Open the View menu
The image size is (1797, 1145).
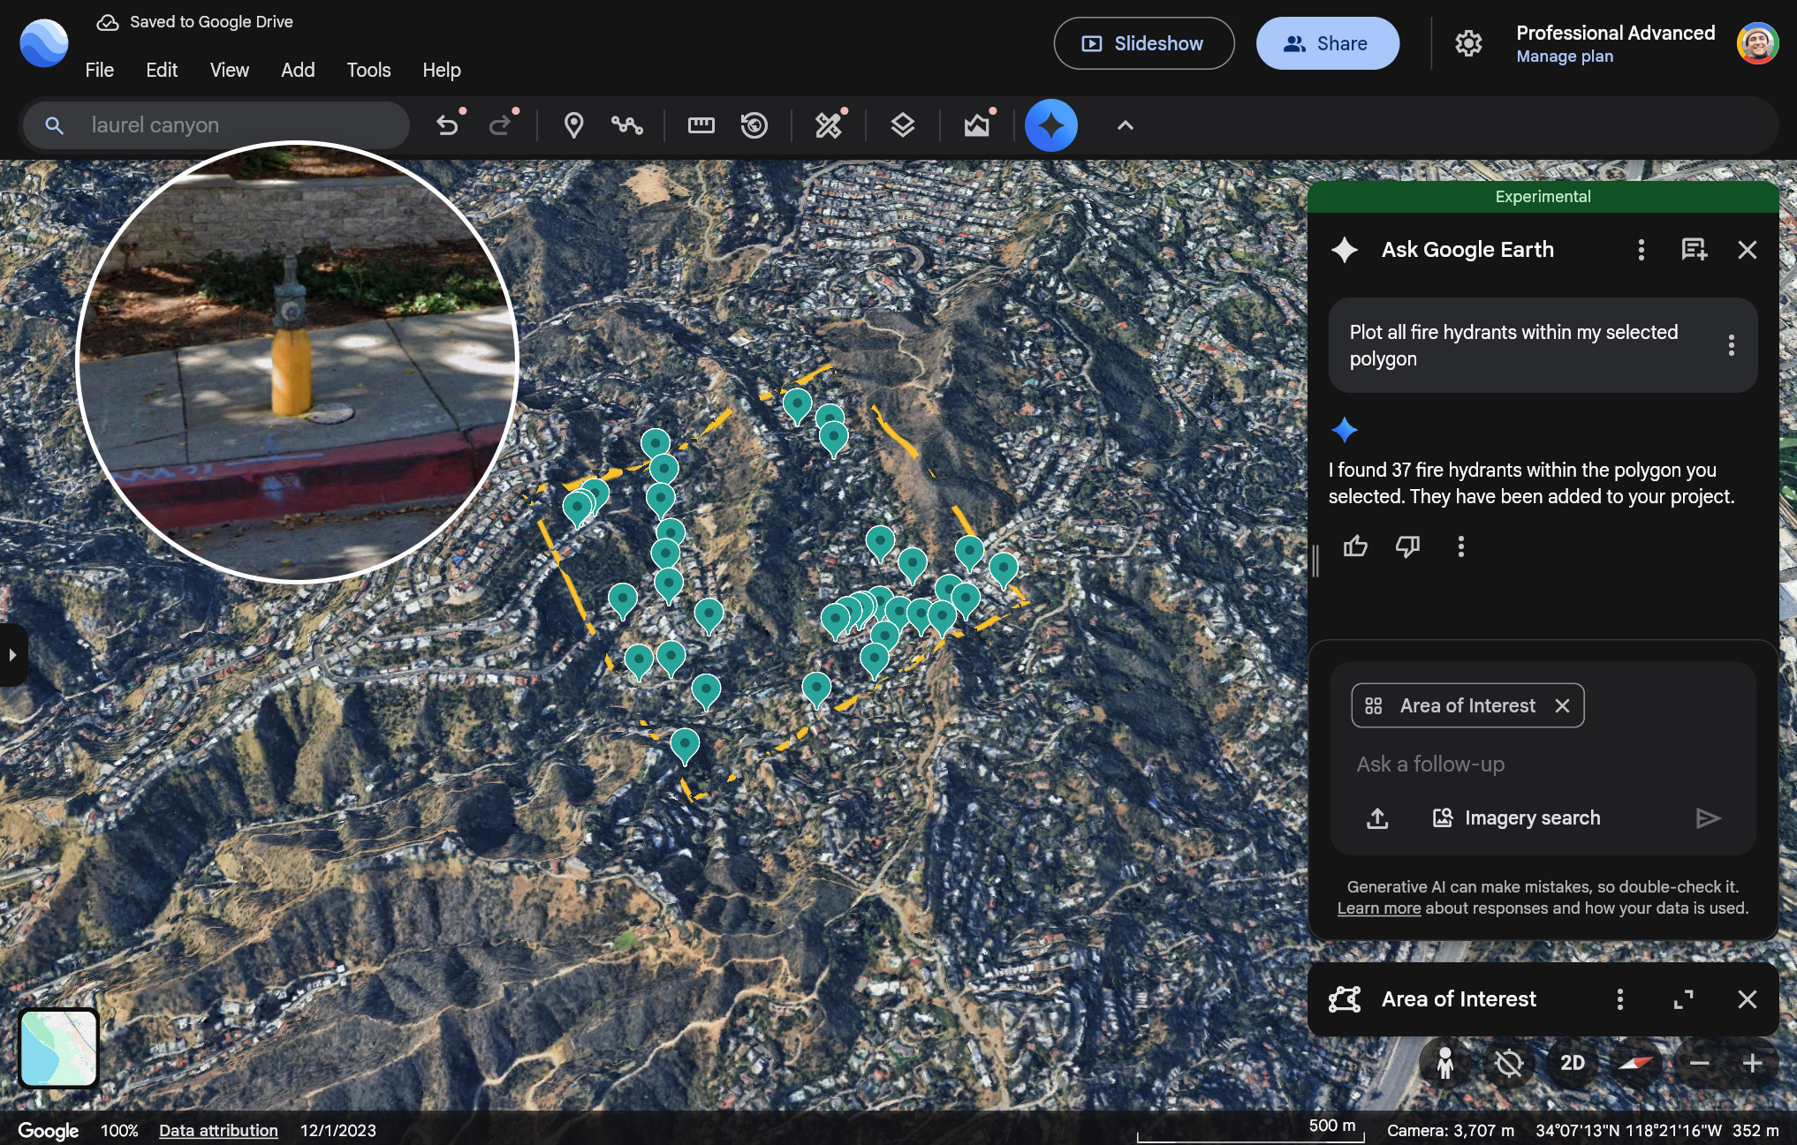229,70
